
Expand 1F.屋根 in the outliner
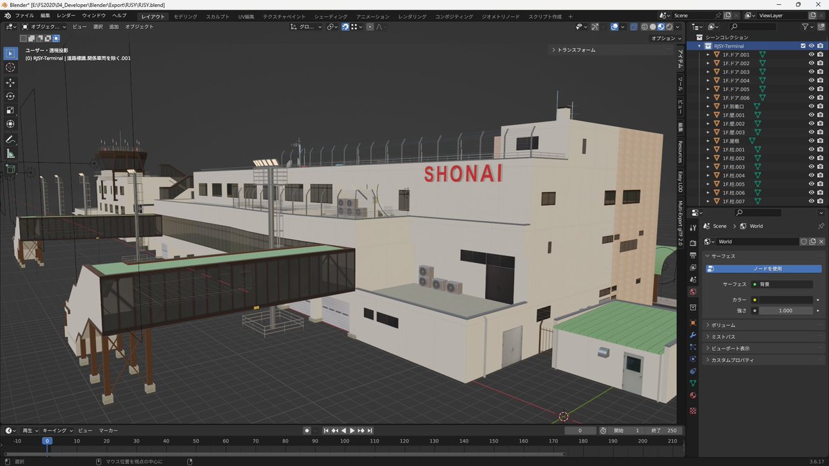(707, 141)
